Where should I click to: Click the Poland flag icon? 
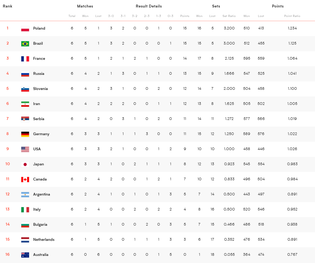[x=25, y=28]
